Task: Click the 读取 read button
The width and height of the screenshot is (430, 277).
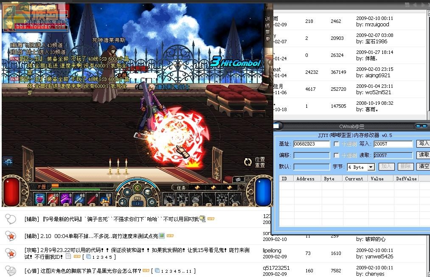Action: [x=423, y=155]
